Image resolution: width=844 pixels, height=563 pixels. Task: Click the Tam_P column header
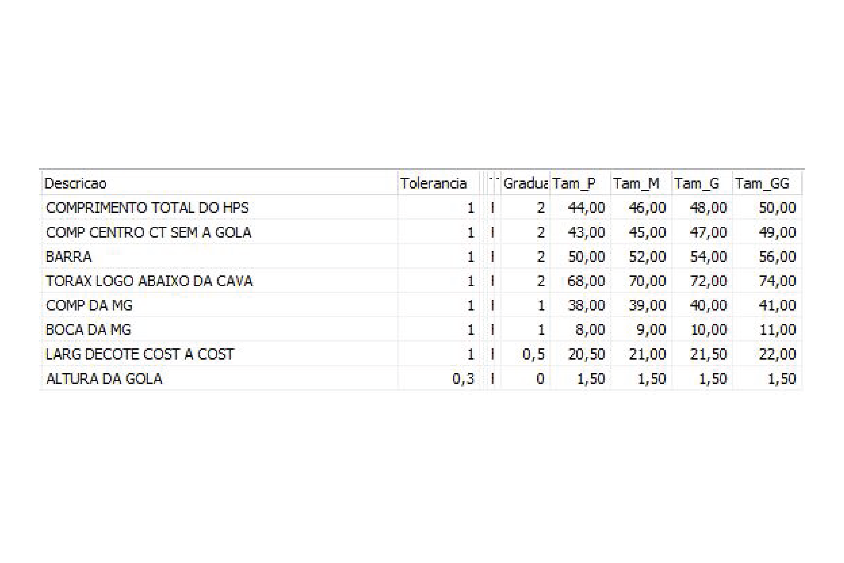pos(580,183)
